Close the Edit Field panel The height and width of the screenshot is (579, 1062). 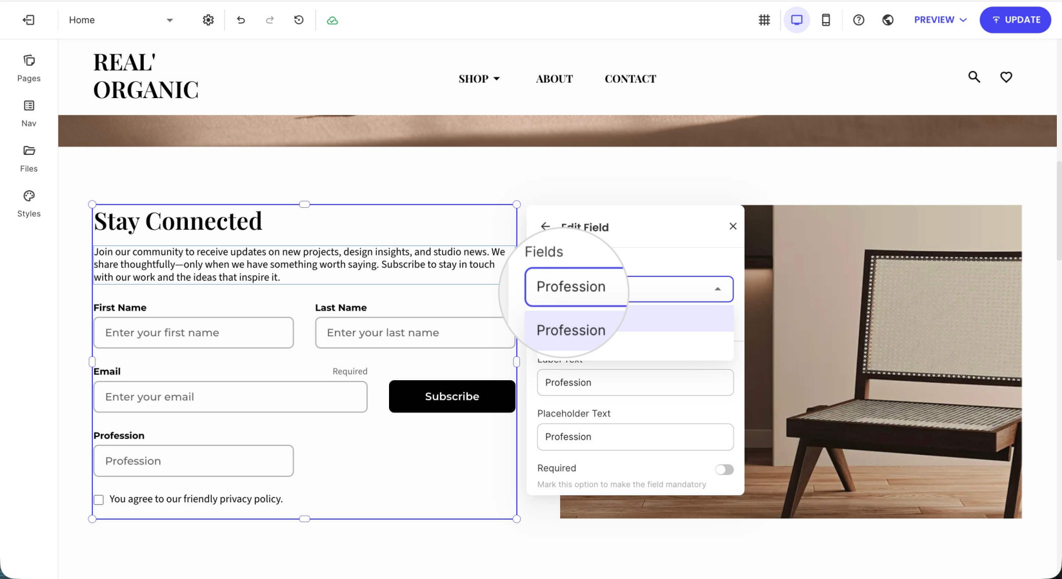point(733,226)
